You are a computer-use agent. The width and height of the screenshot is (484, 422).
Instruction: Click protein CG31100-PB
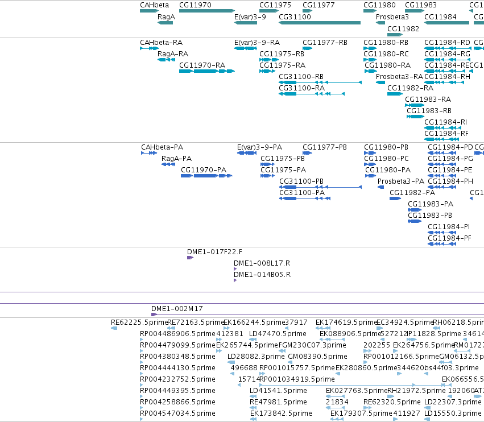301,182
